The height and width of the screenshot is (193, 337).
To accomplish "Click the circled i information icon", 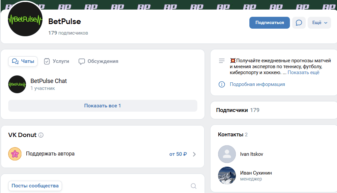I will [x=222, y=84].
